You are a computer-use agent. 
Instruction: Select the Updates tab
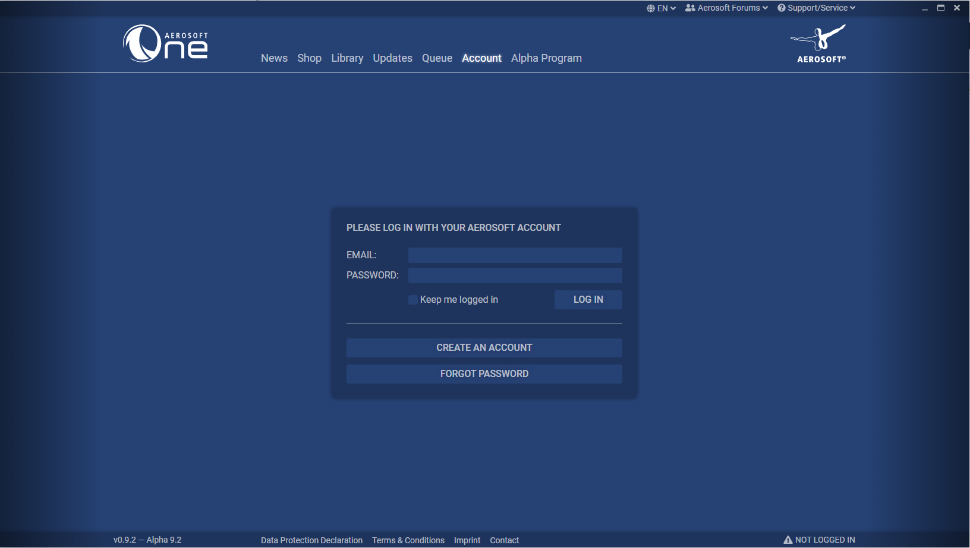[392, 58]
